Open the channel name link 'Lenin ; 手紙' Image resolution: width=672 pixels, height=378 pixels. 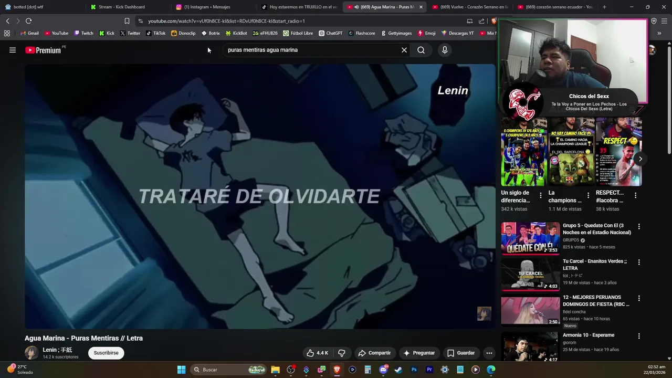coord(57,350)
